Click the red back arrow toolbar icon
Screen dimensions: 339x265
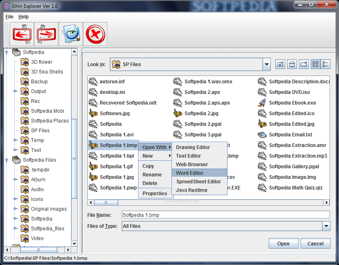pos(22,34)
